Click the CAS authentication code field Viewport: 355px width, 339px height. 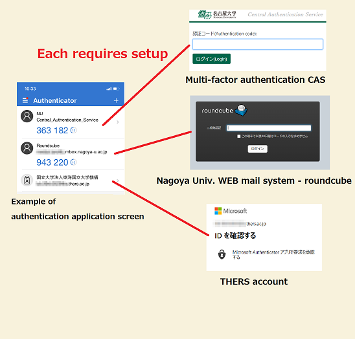(x=258, y=45)
